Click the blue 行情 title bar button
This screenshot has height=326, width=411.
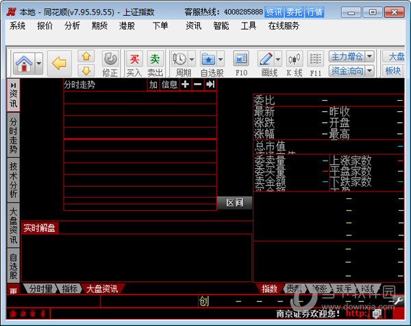click(314, 12)
